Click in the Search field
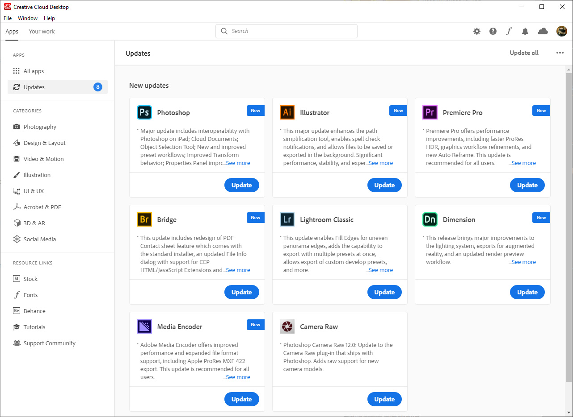The height and width of the screenshot is (417, 573). click(286, 31)
